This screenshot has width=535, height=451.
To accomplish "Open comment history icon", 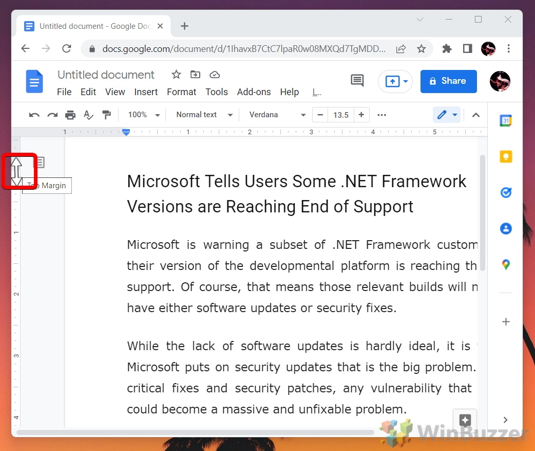I will tap(357, 81).
